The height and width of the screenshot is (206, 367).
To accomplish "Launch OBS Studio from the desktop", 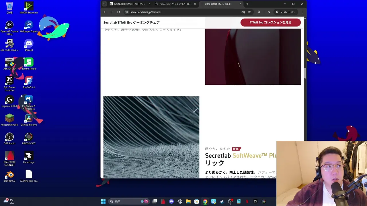I will (9, 138).
